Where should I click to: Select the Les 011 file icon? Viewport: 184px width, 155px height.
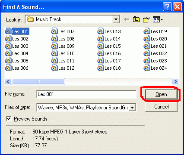54,61
